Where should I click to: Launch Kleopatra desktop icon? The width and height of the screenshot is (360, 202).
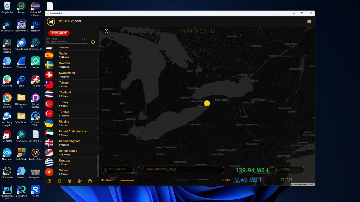(x=7, y=136)
